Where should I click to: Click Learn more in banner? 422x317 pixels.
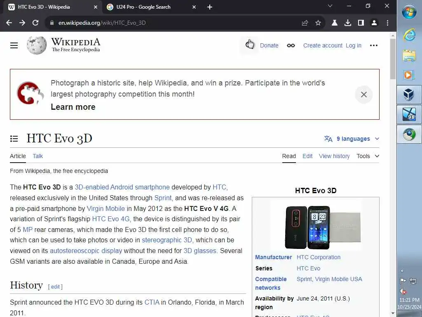tap(73, 107)
